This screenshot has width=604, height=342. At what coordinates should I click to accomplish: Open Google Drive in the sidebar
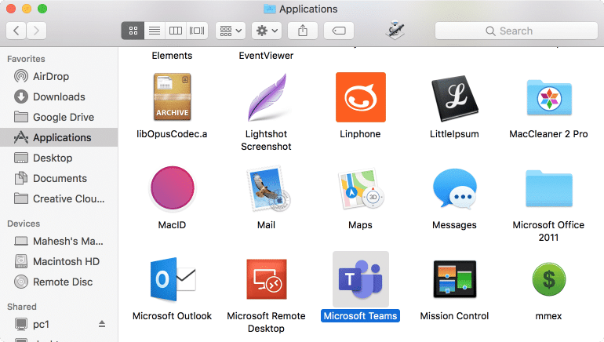point(59,117)
